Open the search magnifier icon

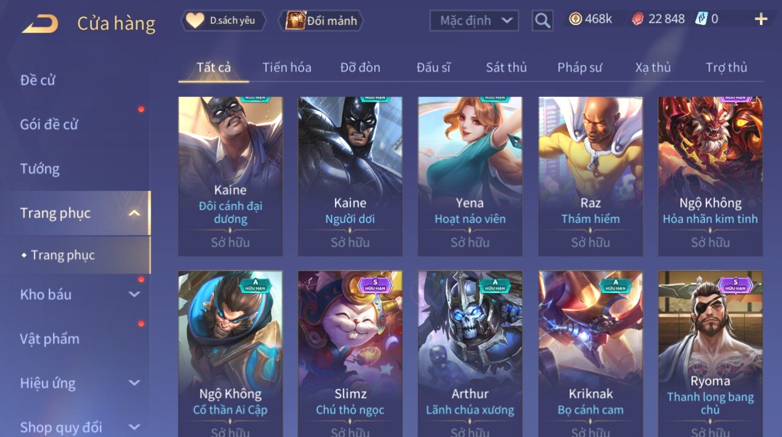point(542,21)
